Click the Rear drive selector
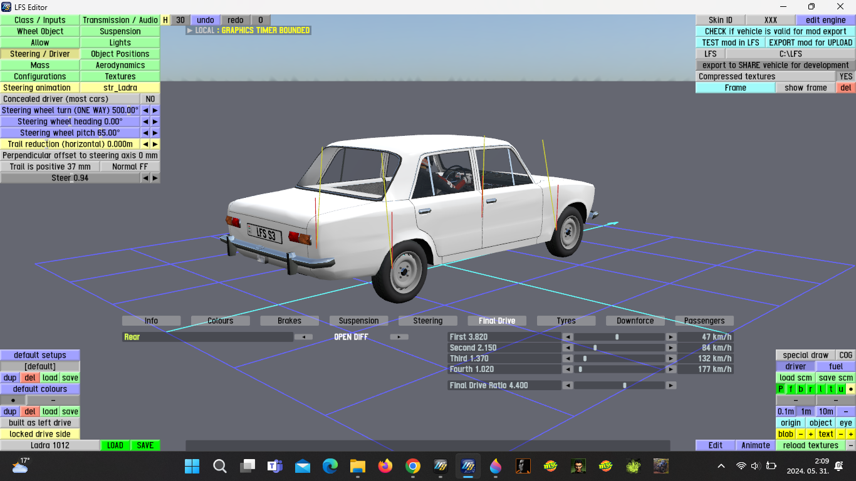 pyautogui.click(x=208, y=337)
